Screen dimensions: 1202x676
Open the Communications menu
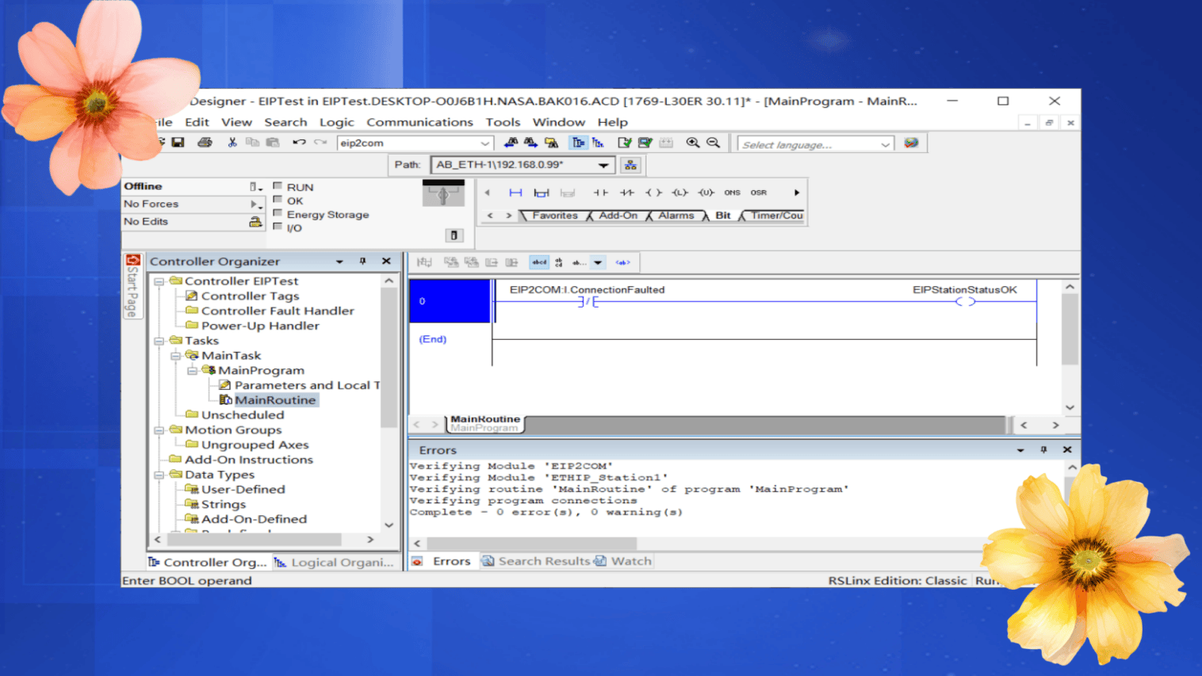pos(419,122)
